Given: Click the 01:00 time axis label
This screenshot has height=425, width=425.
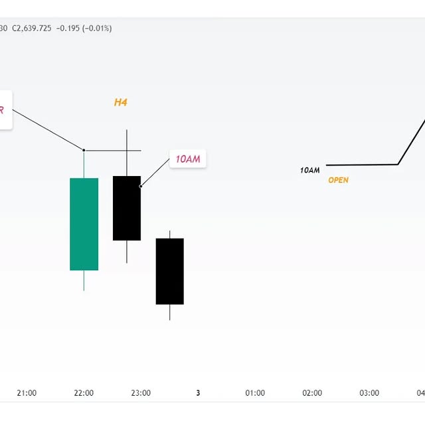Looking at the screenshot, I should click(x=255, y=393).
